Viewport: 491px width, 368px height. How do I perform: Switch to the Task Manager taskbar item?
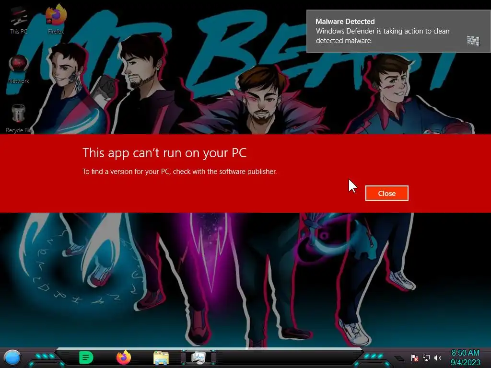tap(199, 357)
